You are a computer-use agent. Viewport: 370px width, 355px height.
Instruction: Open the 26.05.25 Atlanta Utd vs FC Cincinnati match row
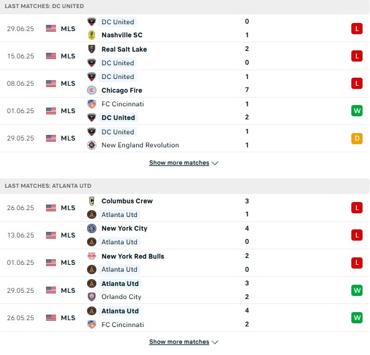185,318
